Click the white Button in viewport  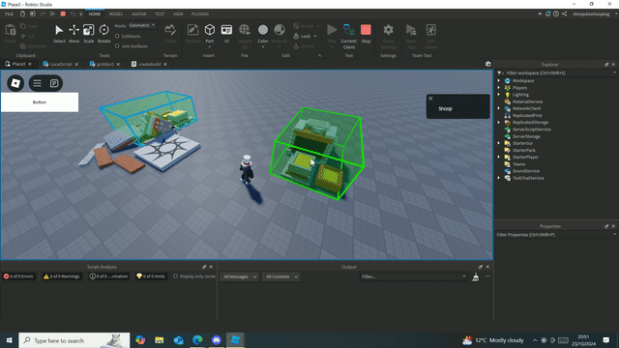pos(40,102)
